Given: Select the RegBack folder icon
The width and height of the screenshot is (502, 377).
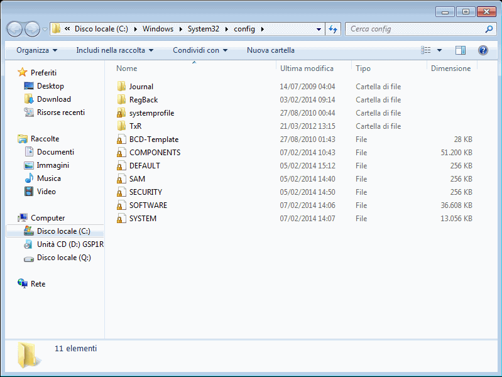Looking at the screenshot, I should [x=121, y=99].
